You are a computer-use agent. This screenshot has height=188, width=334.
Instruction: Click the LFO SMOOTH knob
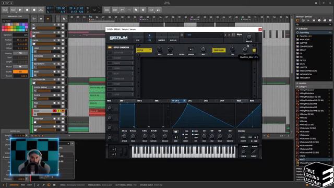pos(230,136)
